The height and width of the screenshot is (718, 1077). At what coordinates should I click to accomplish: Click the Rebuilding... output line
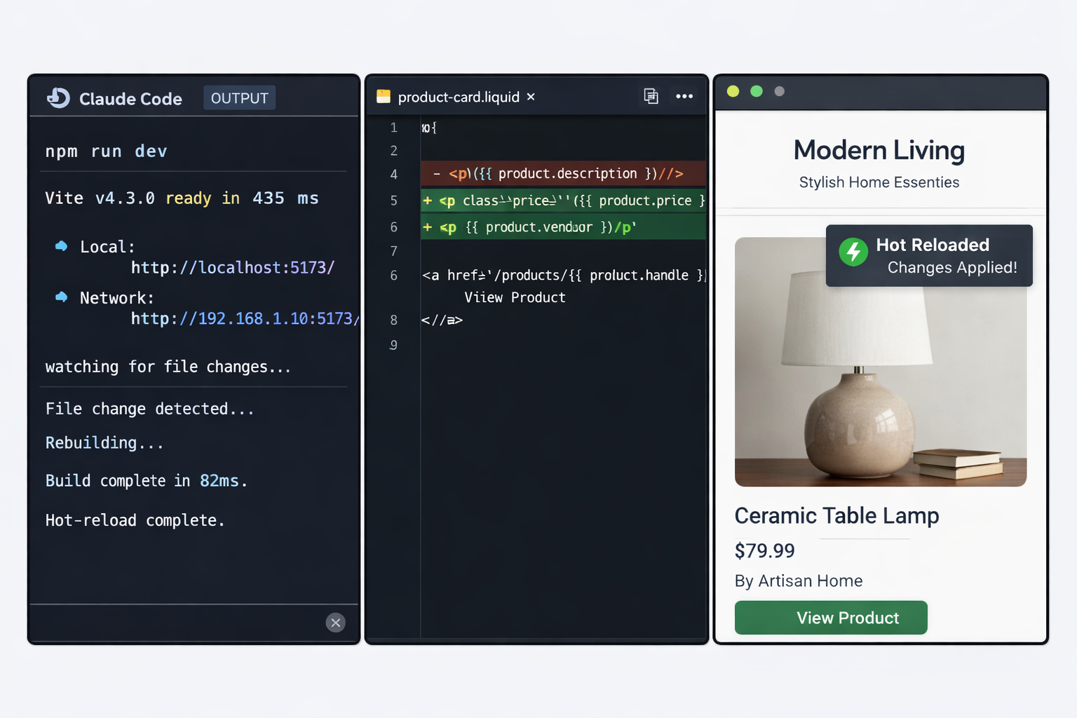(104, 443)
